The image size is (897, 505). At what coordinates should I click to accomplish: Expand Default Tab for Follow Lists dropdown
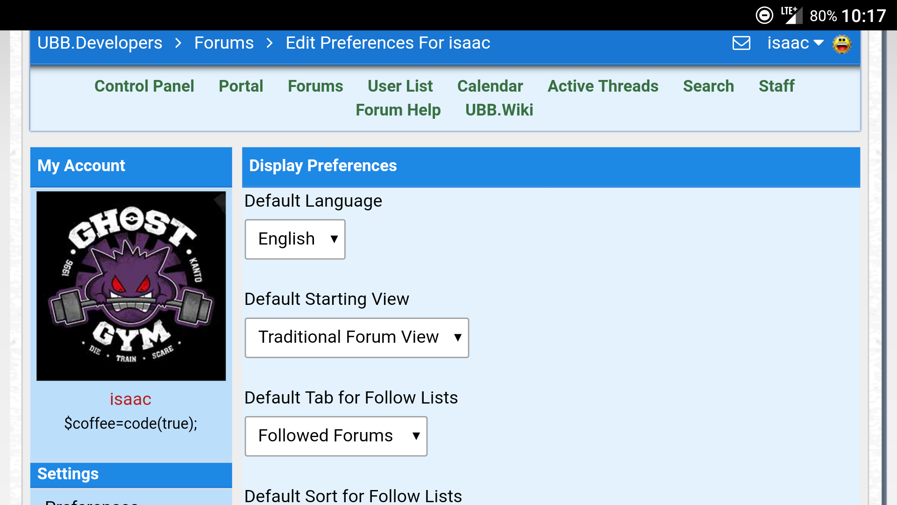336,436
